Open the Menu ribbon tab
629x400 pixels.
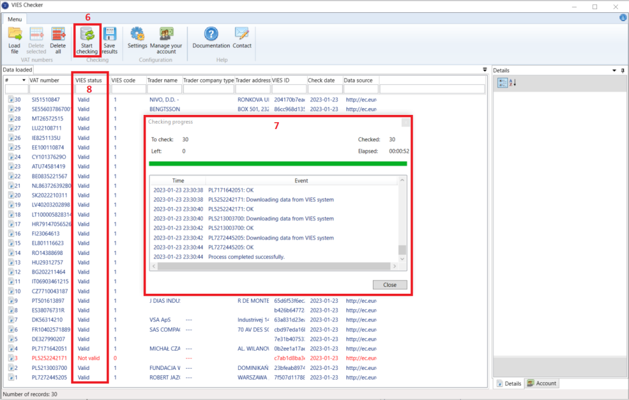[x=14, y=18]
